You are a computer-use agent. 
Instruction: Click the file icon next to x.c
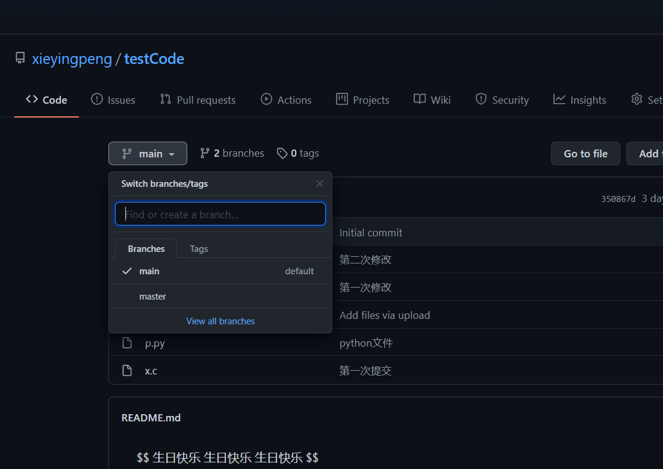pyautogui.click(x=127, y=370)
